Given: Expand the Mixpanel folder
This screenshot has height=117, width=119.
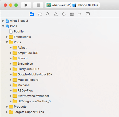Looking at the screenshot, I should (10, 85).
